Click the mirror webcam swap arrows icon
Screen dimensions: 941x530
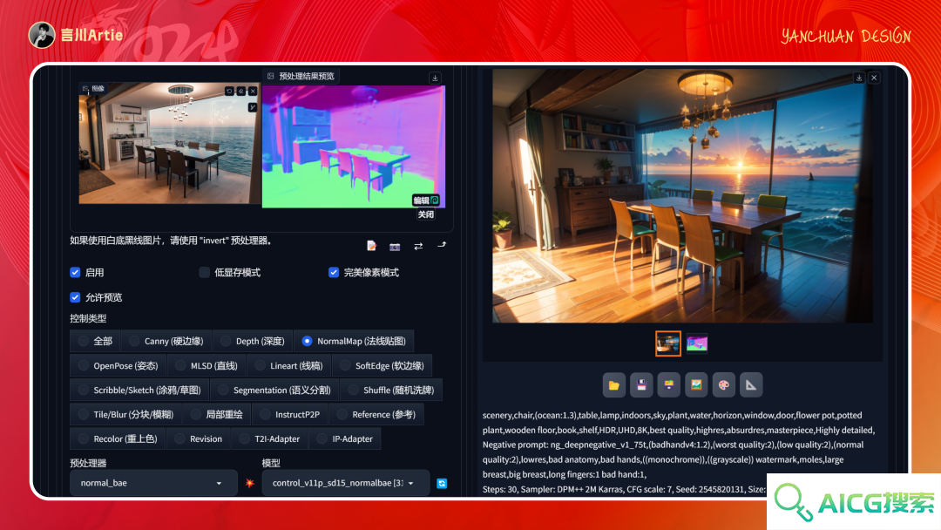pyautogui.click(x=418, y=246)
